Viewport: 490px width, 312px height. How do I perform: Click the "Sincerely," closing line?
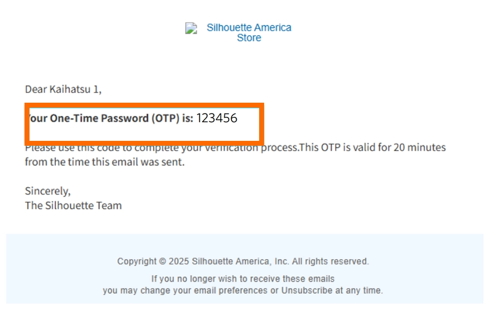pos(48,191)
